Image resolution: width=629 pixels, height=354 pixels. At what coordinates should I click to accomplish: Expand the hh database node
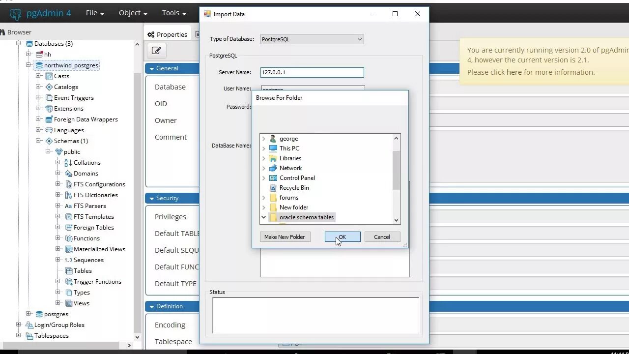click(29, 55)
